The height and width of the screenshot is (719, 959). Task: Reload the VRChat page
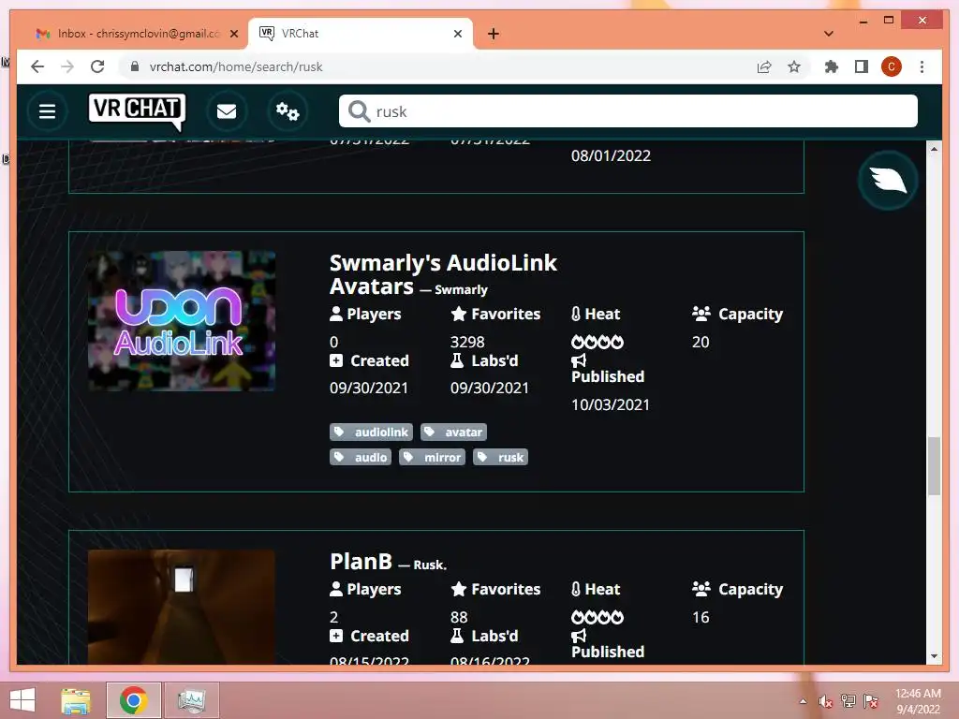(x=97, y=66)
